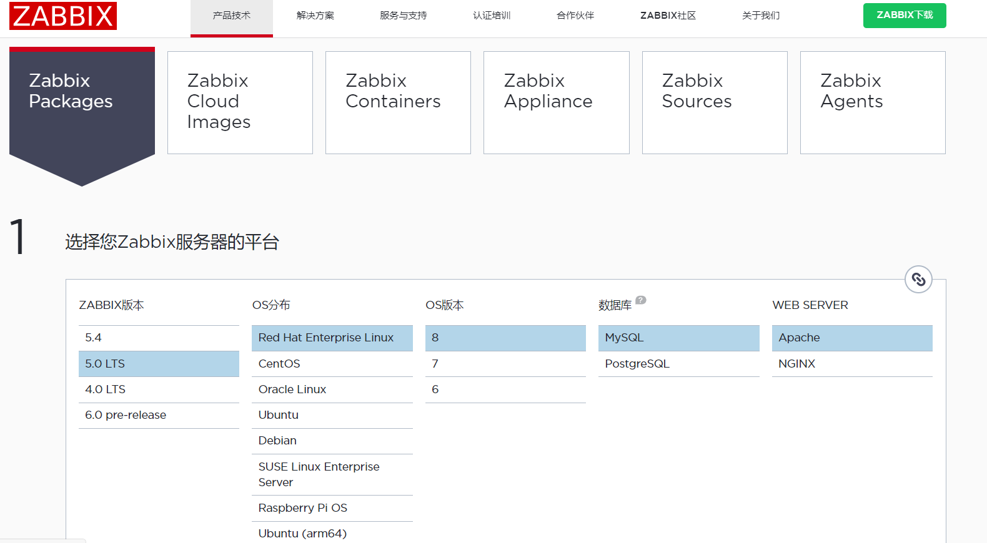The height and width of the screenshot is (543, 987).
Task: Choose Ubuntu (arm64) distribution
Action: [332, 533]
